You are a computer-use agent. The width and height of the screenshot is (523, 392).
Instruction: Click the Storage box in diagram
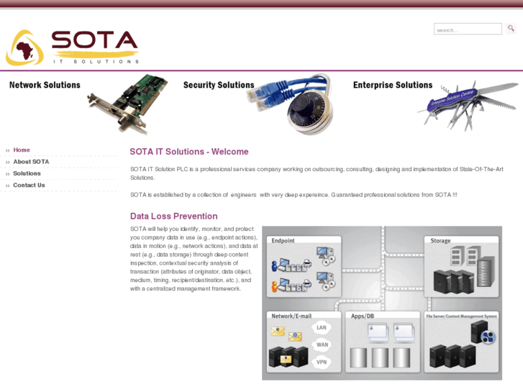(x=461, y=267)
